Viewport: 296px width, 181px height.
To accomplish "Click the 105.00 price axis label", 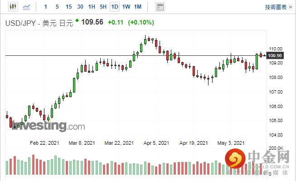I will point(276,120).
